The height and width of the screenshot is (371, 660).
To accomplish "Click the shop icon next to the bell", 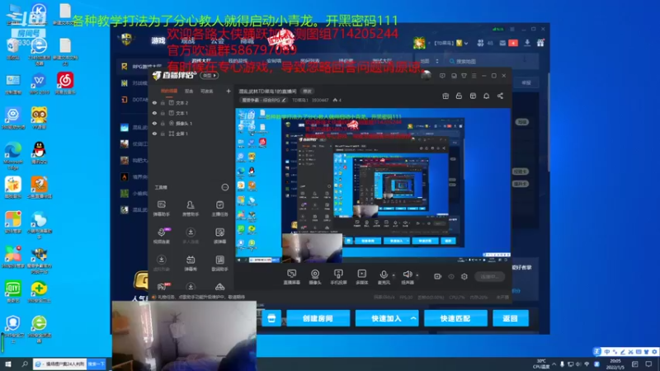I will tap(473, 96).
